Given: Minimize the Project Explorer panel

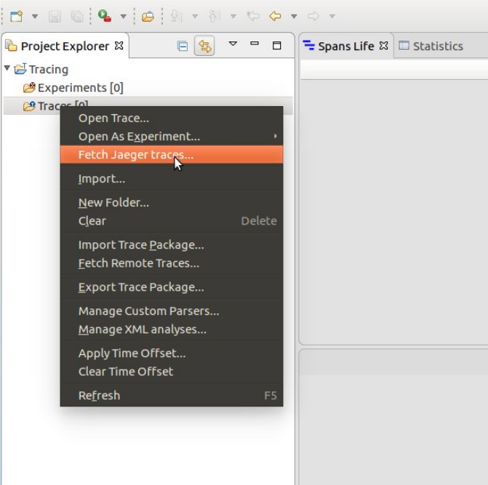Looking at the screenshot, I should 255,44.
